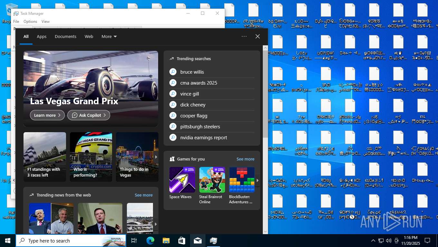Click scrollbar down arrow in search panel
The width and height of the screenshot is (438, 247).
265,231
